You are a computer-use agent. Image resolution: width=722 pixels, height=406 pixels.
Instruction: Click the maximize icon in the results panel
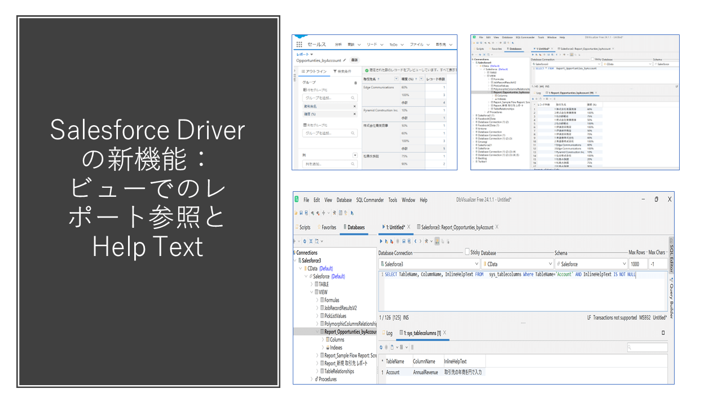tap(663, 333)
